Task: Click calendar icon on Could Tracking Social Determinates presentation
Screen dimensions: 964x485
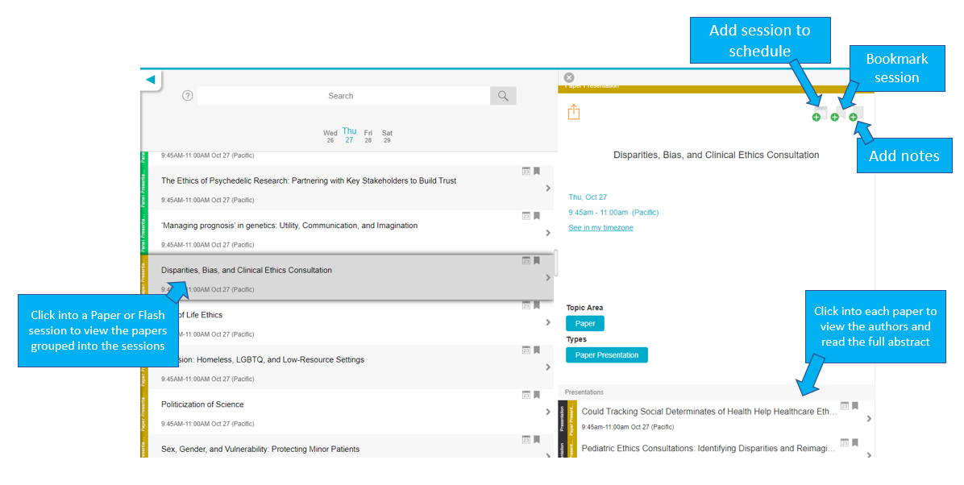Action: point(845,406)
